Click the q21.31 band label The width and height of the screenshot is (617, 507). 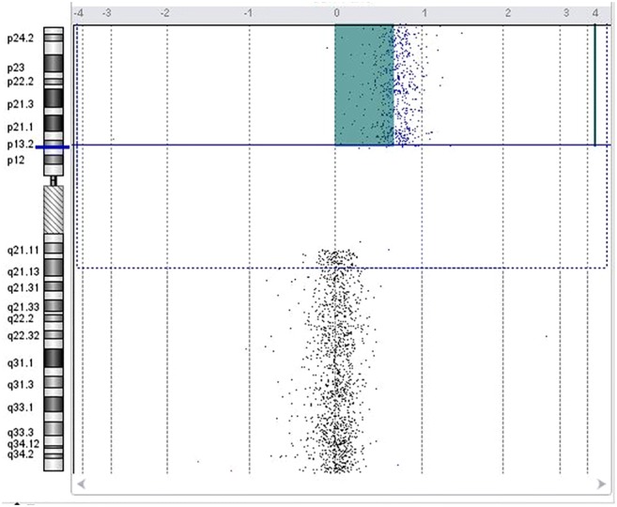point(22,287)
